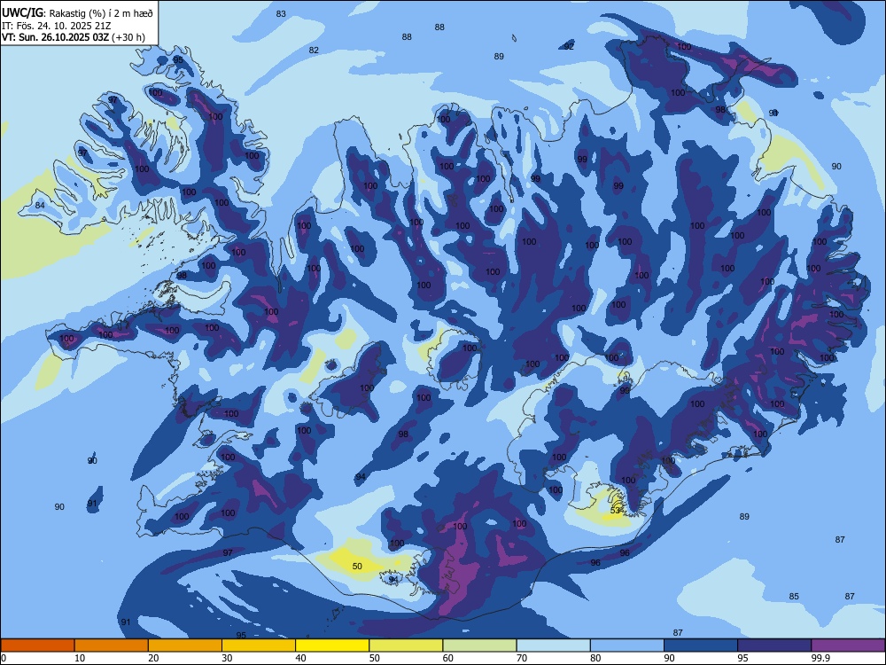The width and height of the screenshot is (886, 665).
Task: Click the humidity value 84 in the yellow patch
Action: click(40, 206)
